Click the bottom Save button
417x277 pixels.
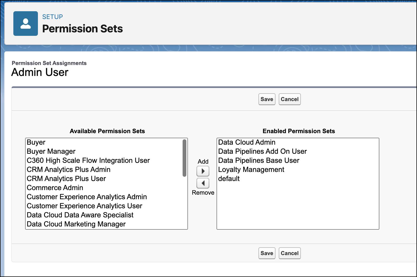(x=267, y=253)
